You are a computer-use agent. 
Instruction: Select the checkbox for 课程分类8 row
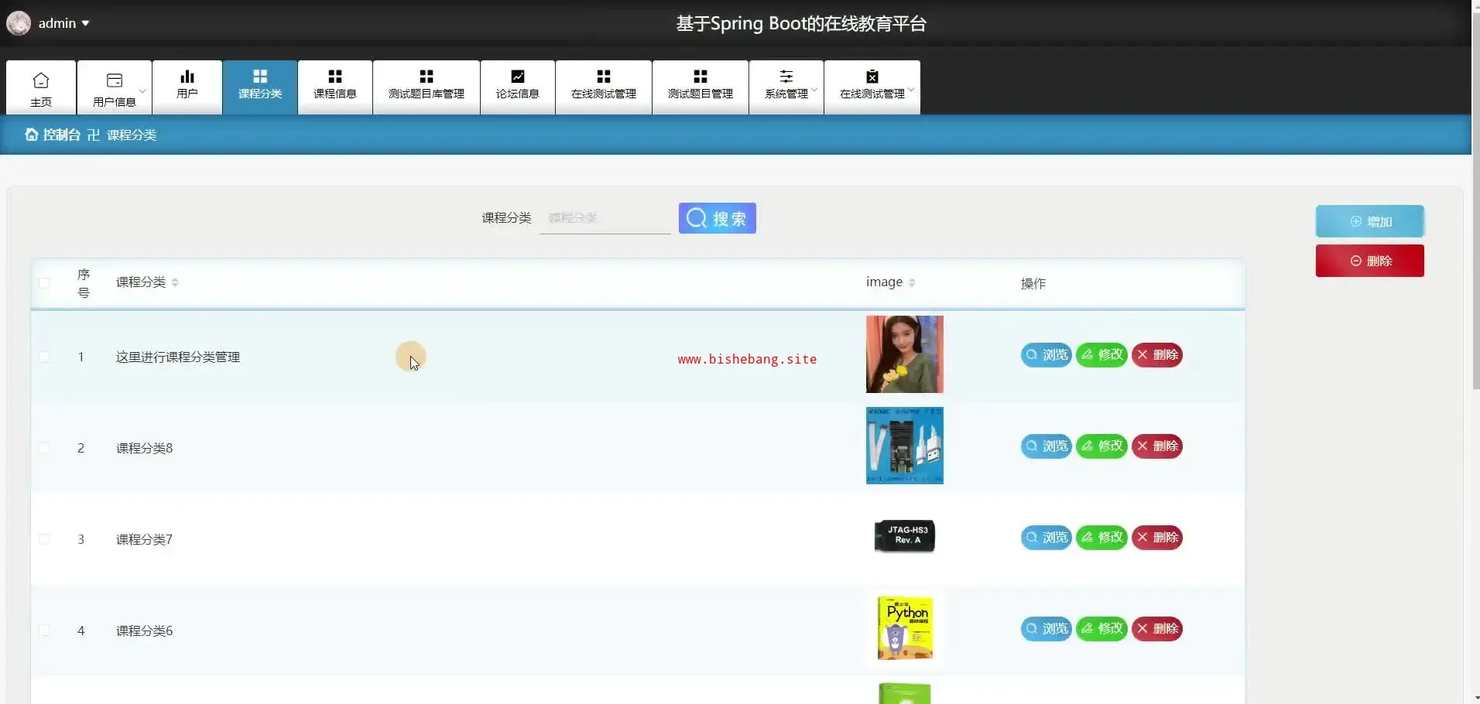coord(45,448)
